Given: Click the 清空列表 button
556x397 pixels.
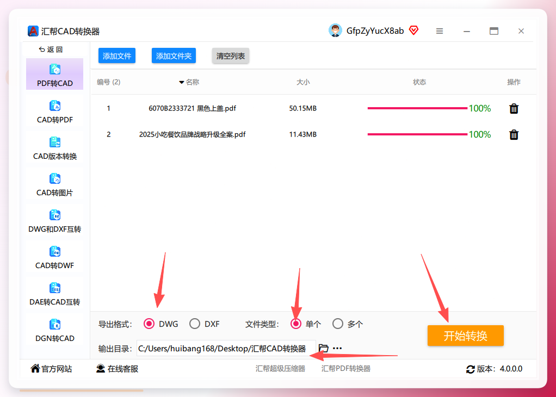Looking at the screenshot, I should (x=231, y=55).
